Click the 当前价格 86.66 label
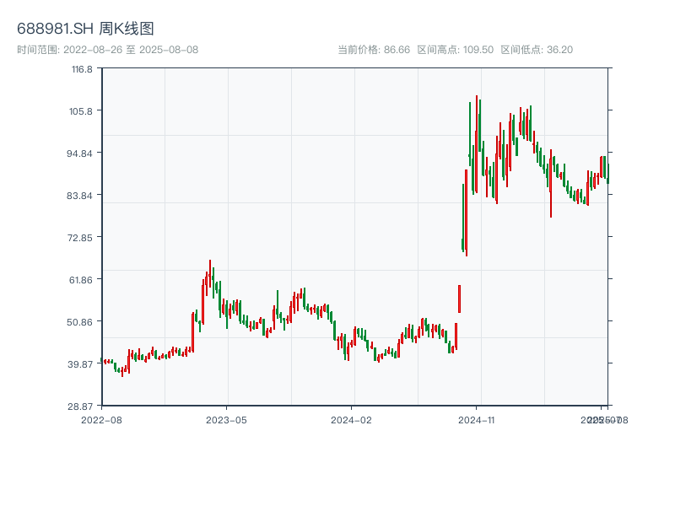Viewport: 675px width, 506px height. [373, 50]
